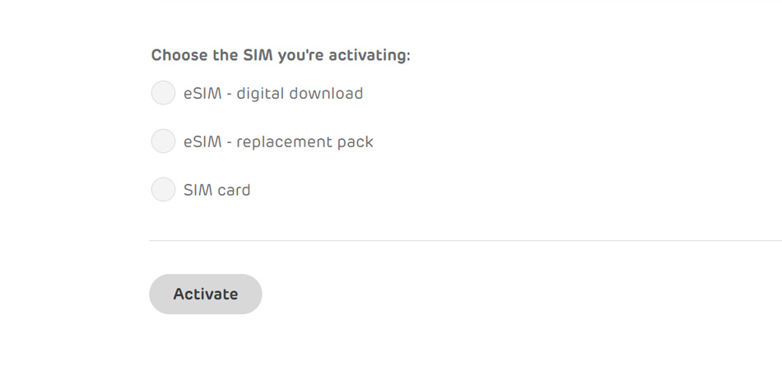Screen dimensions: 782x366
Task: Pick the SIM card radio button
Action: tap(163, 189)
